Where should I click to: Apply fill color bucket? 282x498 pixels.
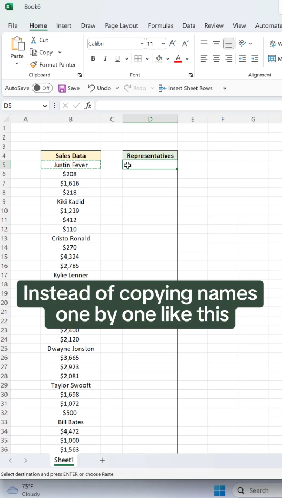pos(159,59)
